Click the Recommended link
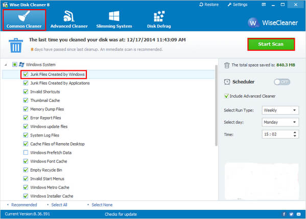Image resolution: width=306 pixels, height=219 pixels. click(24, 205)
